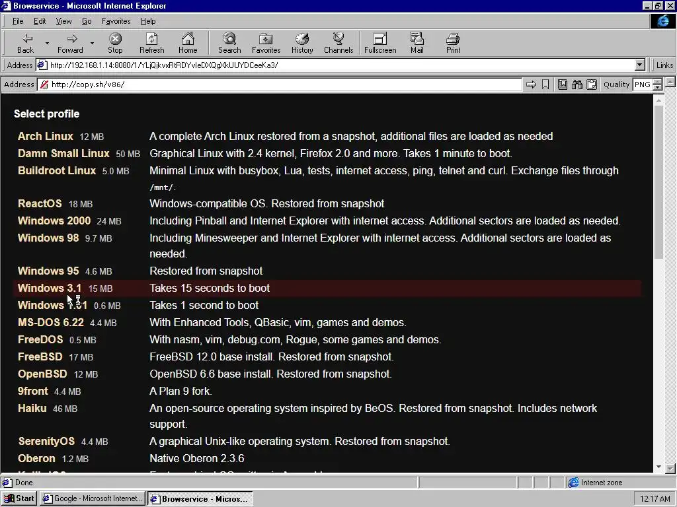Select the Buildroot Linux profile
Viewport: 677px width, 507px height.
57,171
